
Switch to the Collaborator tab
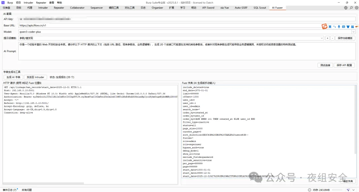(x=77, y=8)
